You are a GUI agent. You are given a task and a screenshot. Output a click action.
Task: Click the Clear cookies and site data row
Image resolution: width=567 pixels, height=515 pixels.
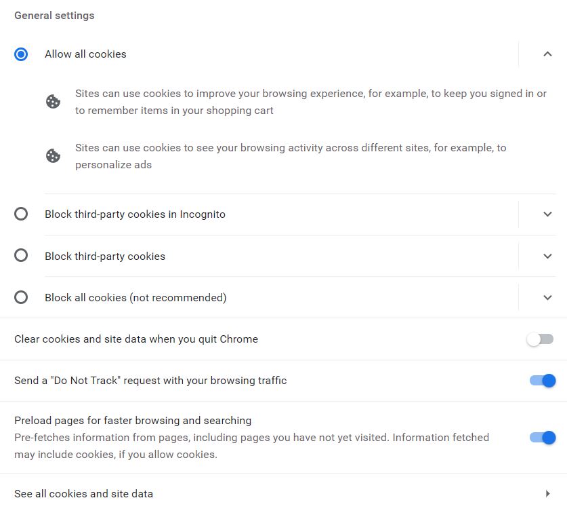136,339
